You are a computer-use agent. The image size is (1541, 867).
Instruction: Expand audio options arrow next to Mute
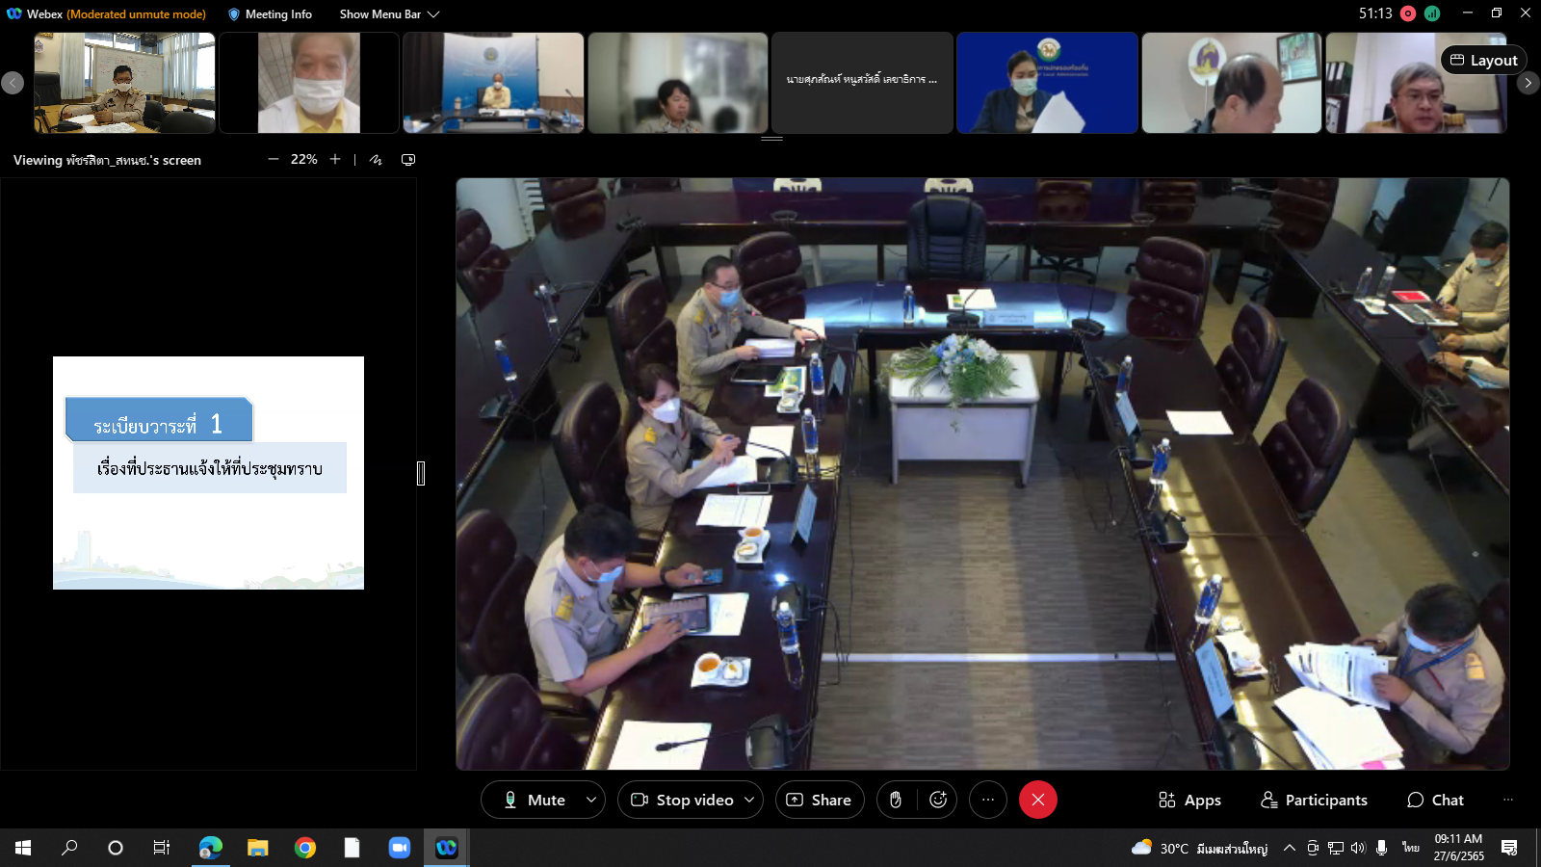591,800
